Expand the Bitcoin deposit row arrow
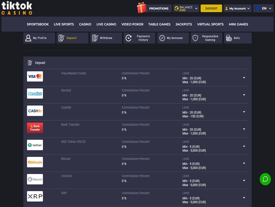The width and height of the screenshot is (275, 207). coord(244,163)
